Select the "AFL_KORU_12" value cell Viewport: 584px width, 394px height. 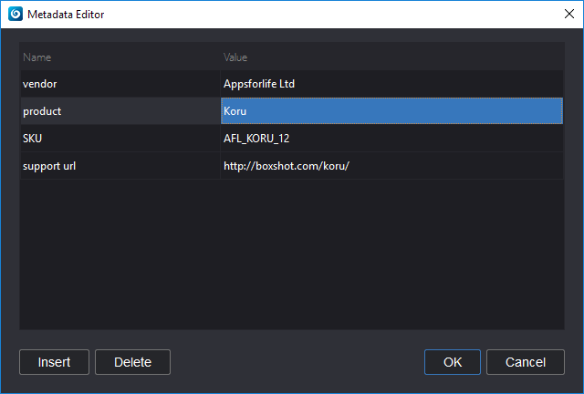(391, 138)
